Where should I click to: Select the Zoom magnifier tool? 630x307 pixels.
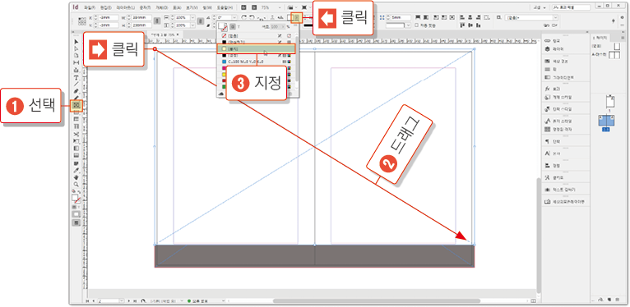[x=76, y=184]
